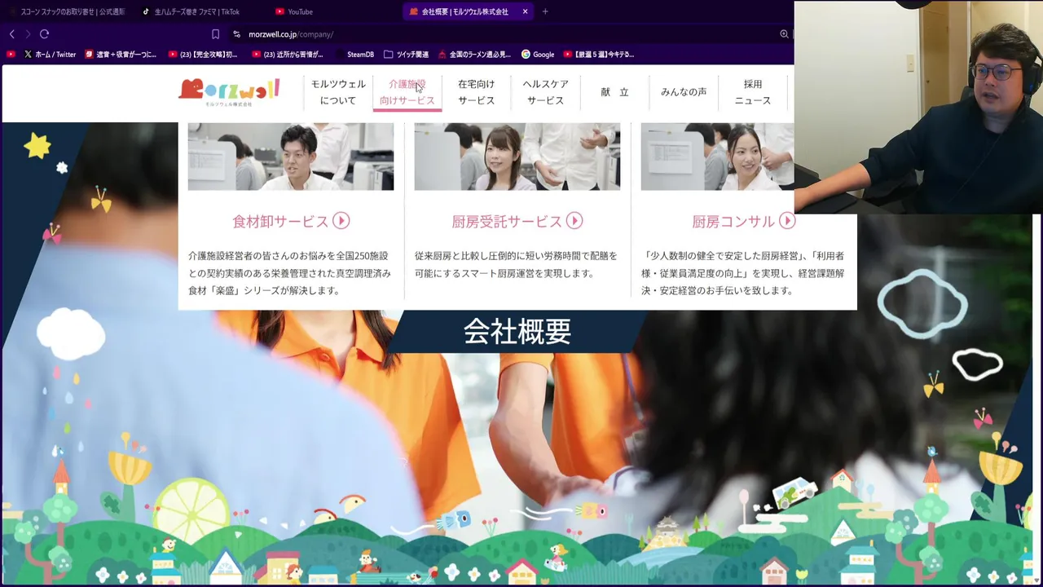Click the bookmark icon in address bar
The height and width of the screenshot is (587, 1043).
click(x=215, y=34)
